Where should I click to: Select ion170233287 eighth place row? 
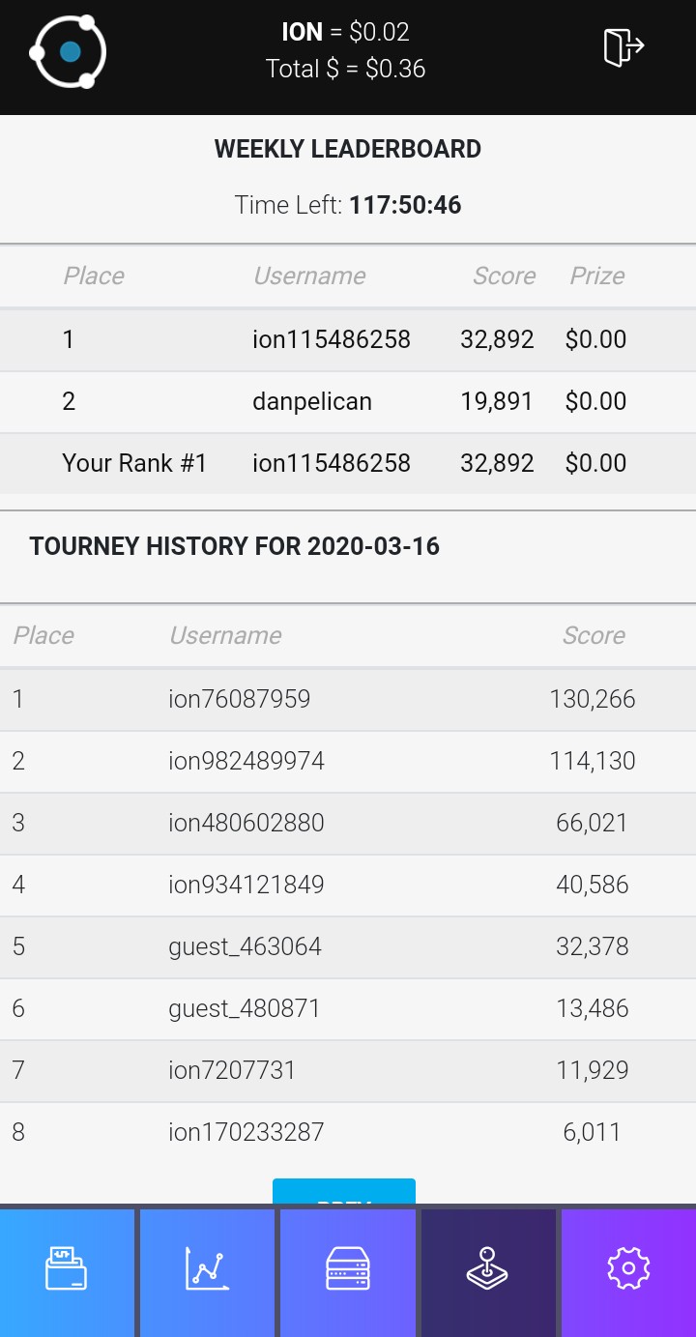[348, 1132]
